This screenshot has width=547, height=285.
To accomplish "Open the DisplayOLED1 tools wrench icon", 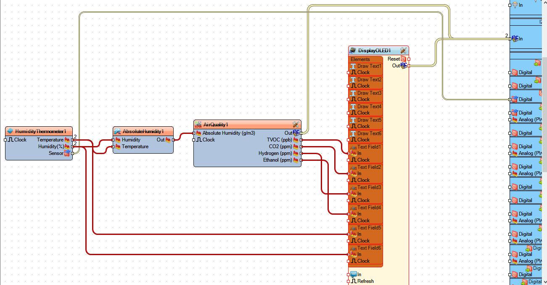I will (403, 51).
